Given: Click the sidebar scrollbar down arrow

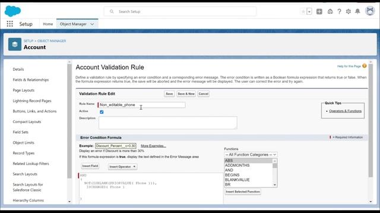Looking at the screenshot, I should 69,201.
